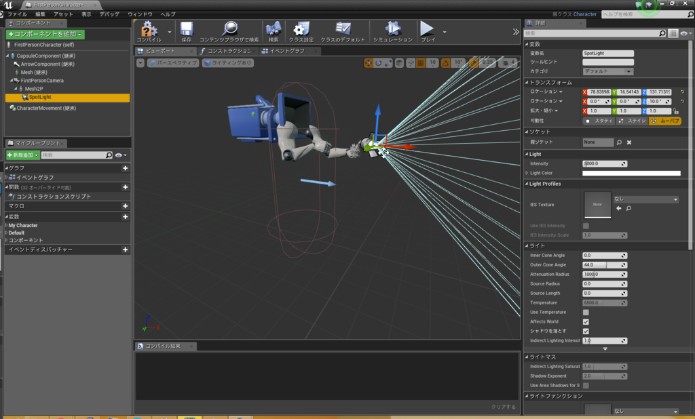Toggle rotation snap triangle icon
695x419 pixels.
pyautogui.click(x=445, y=63)
